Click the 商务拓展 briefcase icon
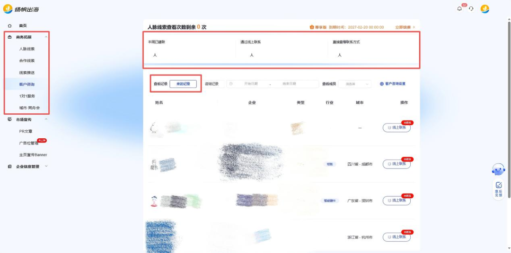The width and height of the screenshot is (511, 253). point(10,37)
